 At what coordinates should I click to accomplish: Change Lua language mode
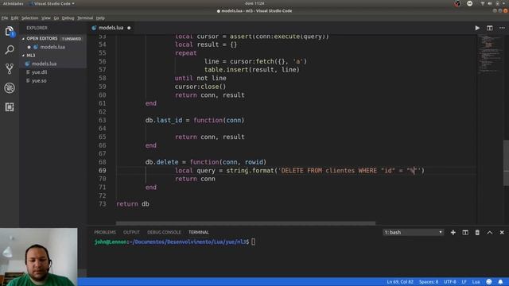[x=476, y=282]
